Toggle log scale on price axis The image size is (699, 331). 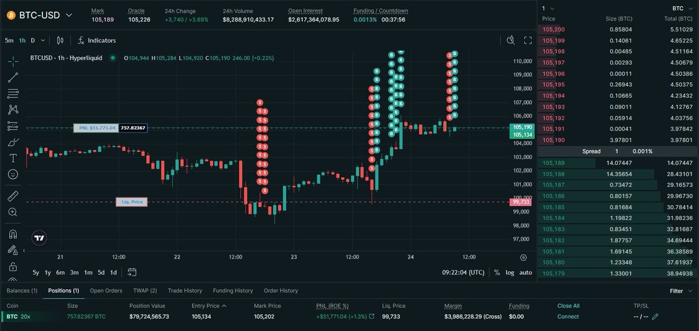(x=510, y=272)
